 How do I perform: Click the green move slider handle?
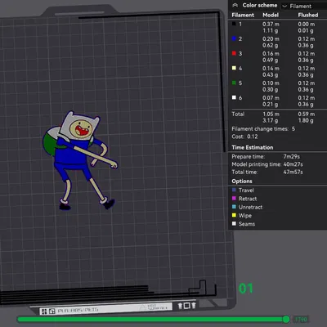[286, 319]
